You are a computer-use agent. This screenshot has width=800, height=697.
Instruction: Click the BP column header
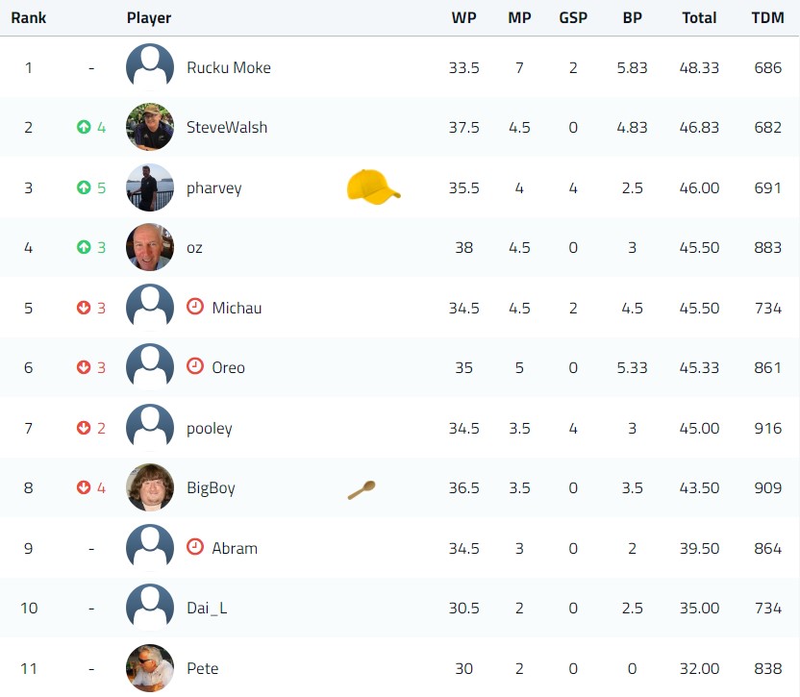point(632,18)
